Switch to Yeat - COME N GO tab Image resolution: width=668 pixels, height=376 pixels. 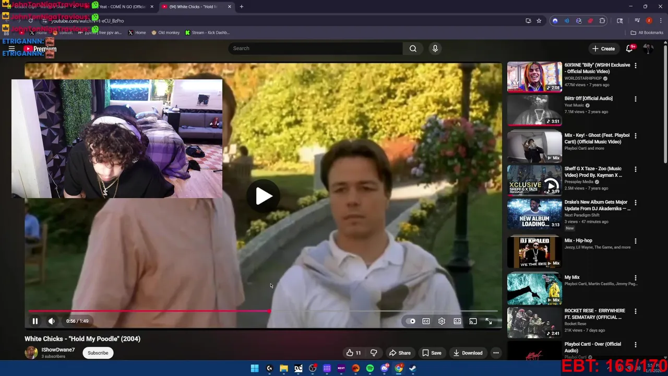pyautogui.click(x=122, y=7)
